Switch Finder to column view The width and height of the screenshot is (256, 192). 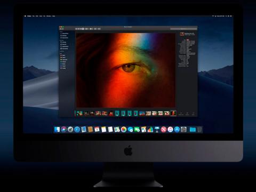click(x=81, y=29)
